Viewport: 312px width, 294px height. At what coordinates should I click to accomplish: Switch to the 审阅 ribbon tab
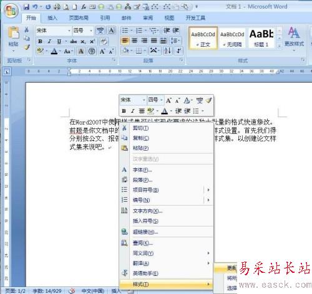tap(148, 18)
